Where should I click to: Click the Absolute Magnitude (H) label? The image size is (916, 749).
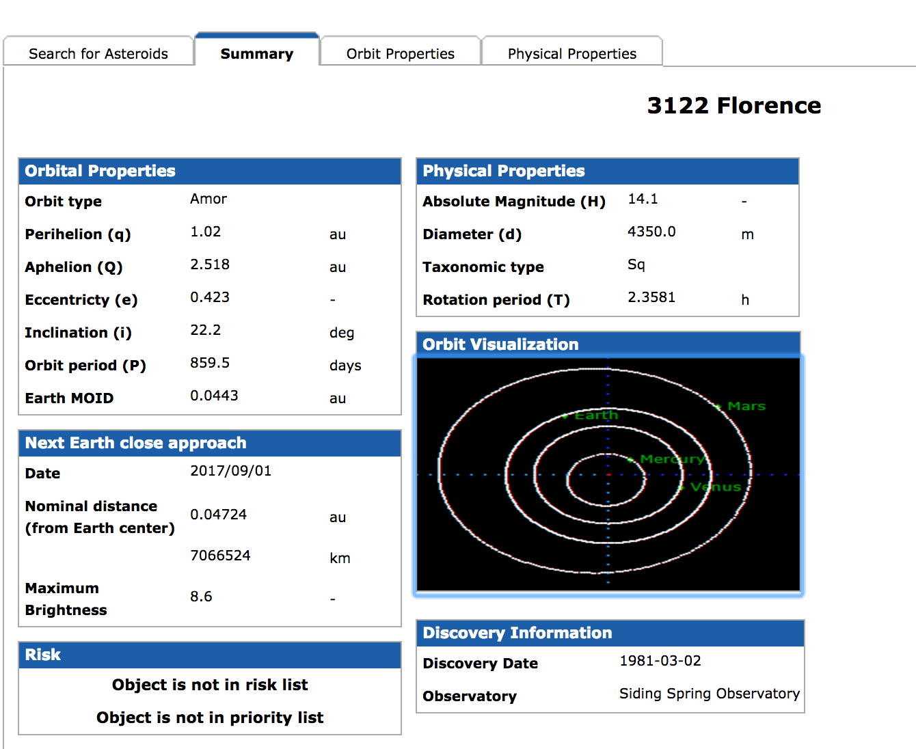coord(514,202)
